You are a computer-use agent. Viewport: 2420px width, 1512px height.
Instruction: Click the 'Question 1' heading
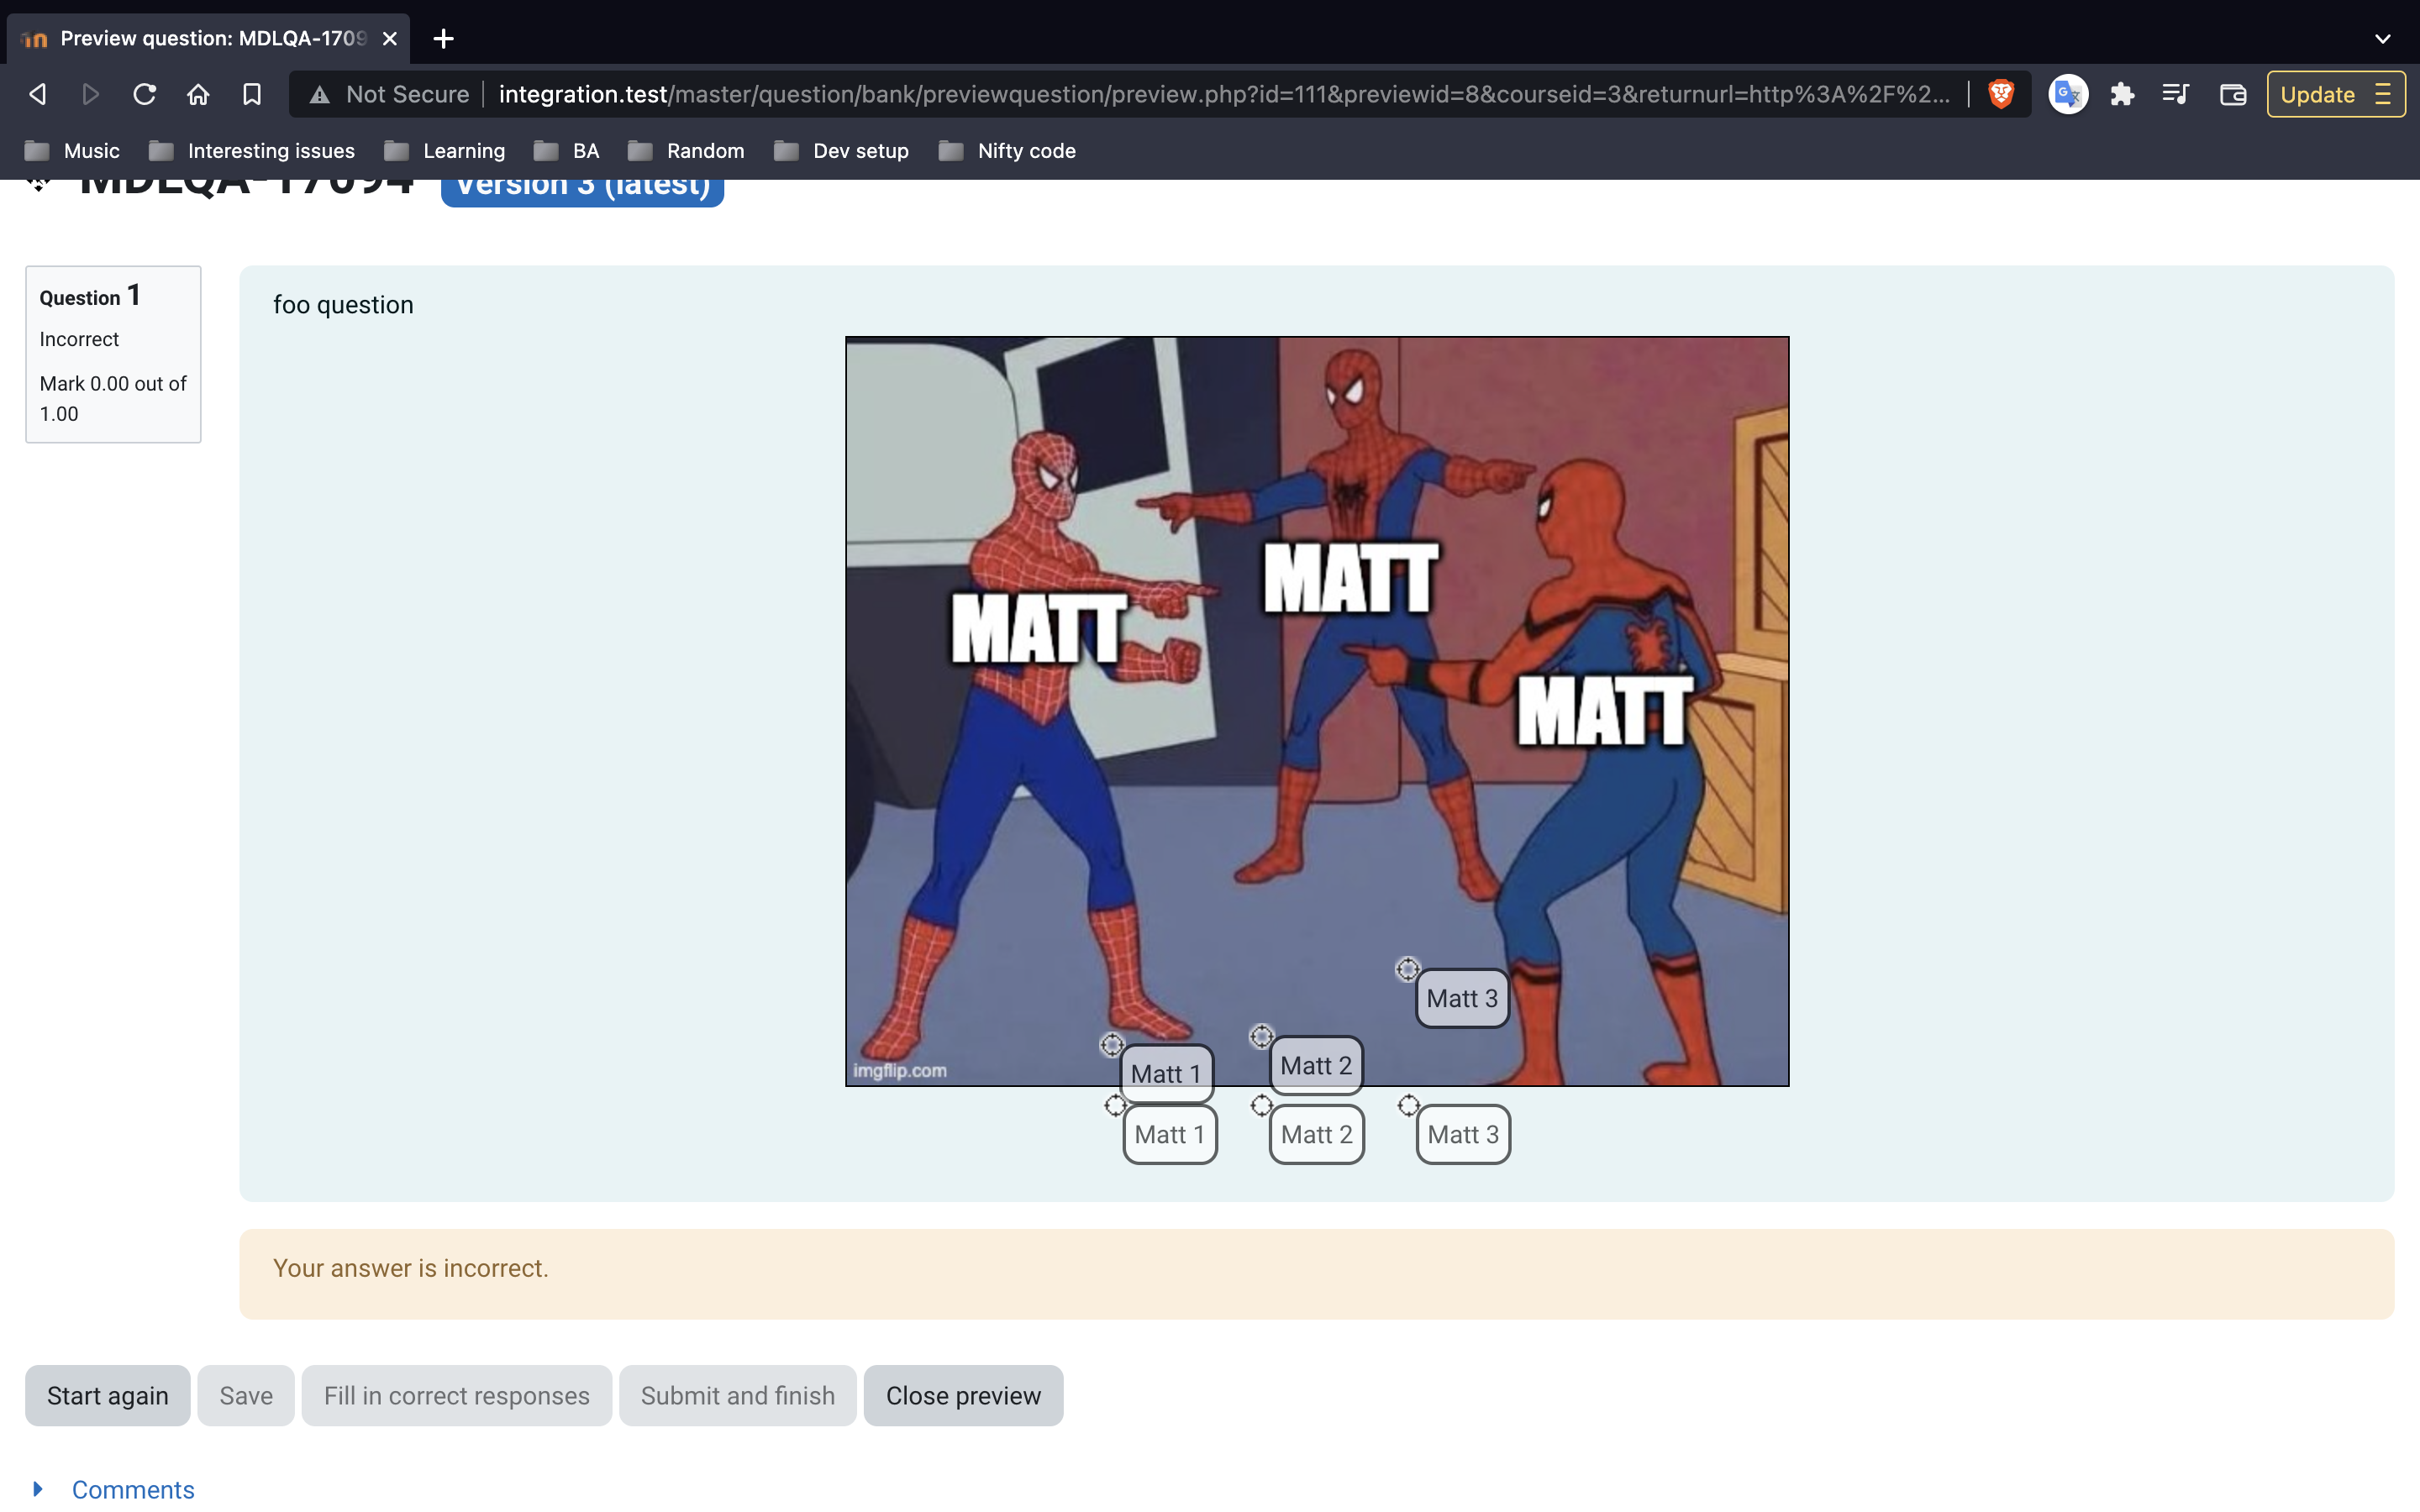pos(90,296)
